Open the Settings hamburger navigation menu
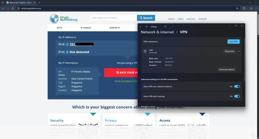Screen dimensions: 259x139 point(146,27)
